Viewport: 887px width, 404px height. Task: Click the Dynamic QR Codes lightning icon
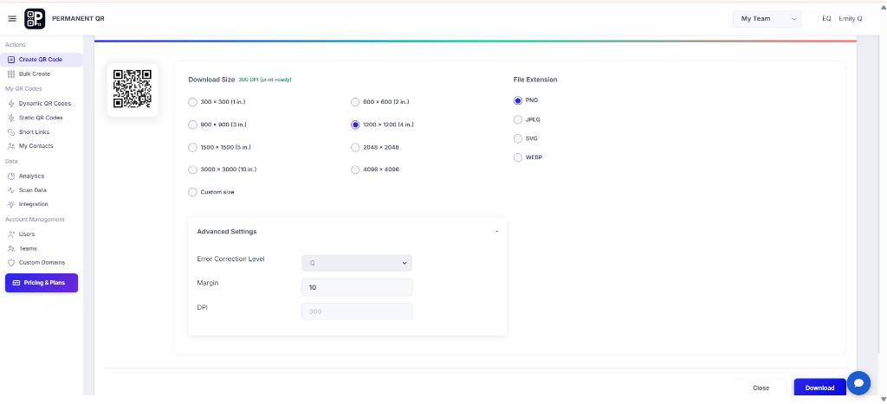coord(11,104)
